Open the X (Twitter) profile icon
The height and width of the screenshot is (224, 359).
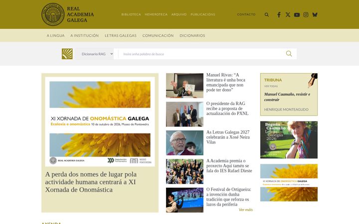point(288,14)
